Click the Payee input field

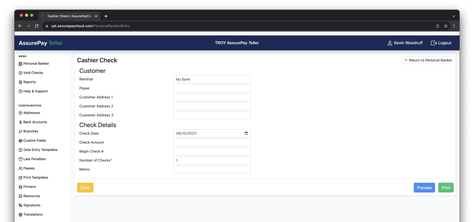point(212,88)
